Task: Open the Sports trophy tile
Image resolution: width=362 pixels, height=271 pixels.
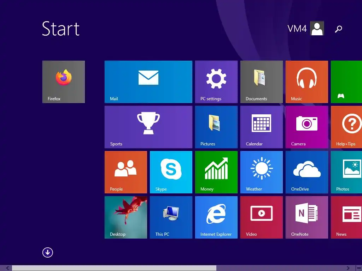Action: tap(148, 127)
